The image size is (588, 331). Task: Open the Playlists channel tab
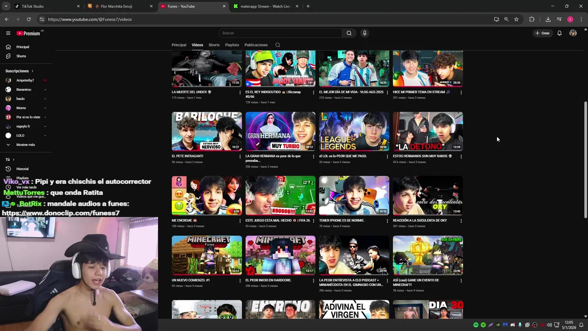232,45
